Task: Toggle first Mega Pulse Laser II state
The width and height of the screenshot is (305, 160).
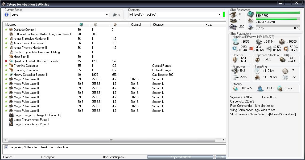Action: [6, 79]
